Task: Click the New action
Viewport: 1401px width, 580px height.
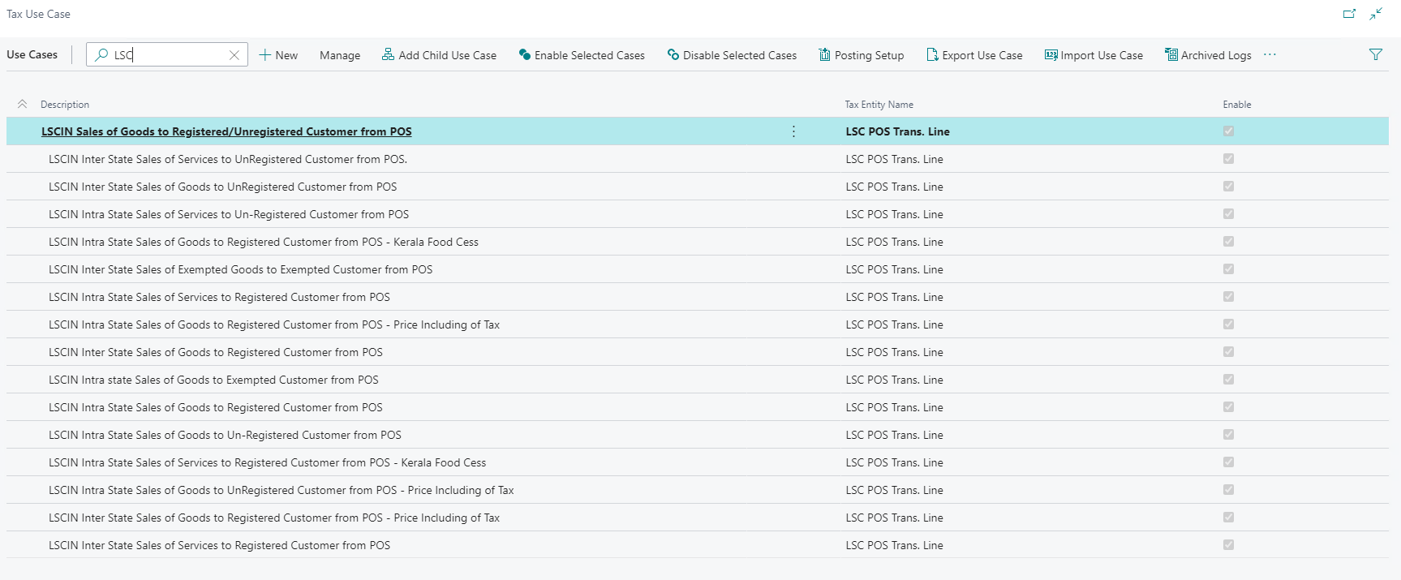Action: coord(278,55)
